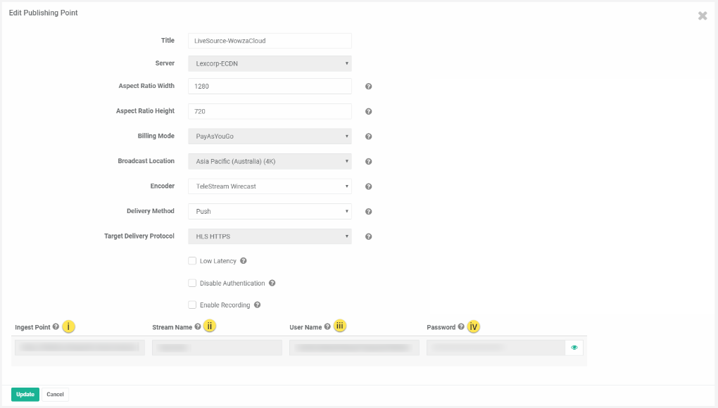Screen dimensions: 718x408
Task: Click the Update button
Action: click(x=25, y=395)
